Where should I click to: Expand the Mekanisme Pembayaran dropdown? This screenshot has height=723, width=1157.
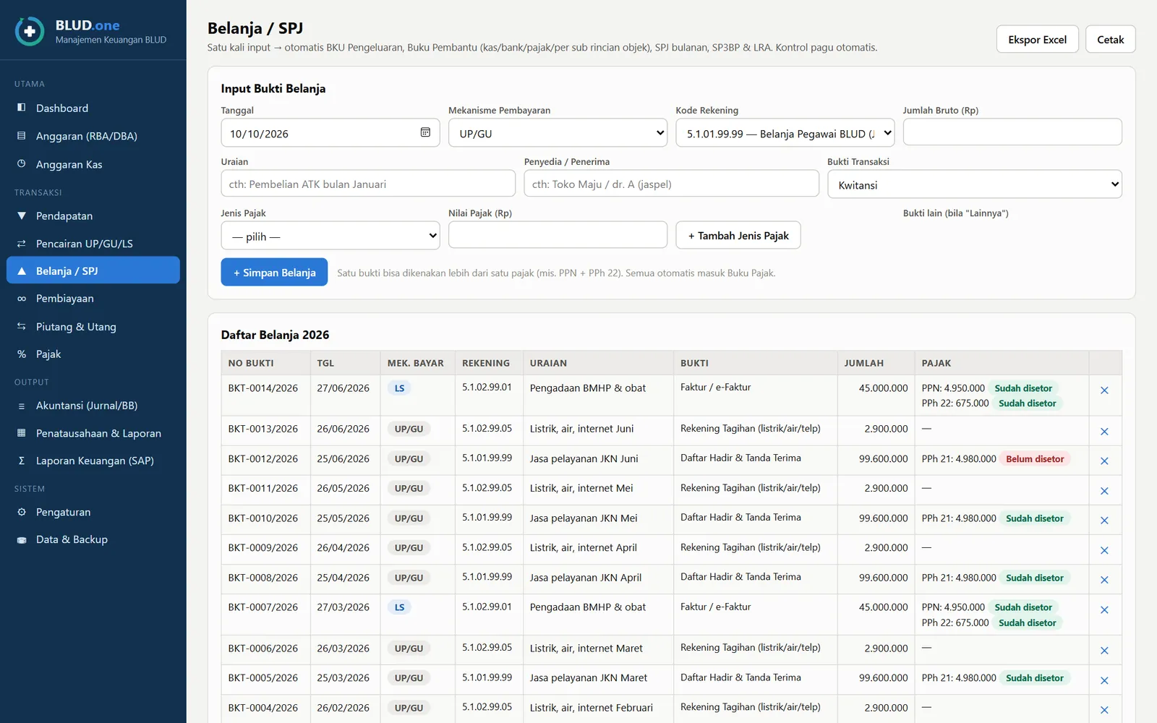tap(558, 133)
